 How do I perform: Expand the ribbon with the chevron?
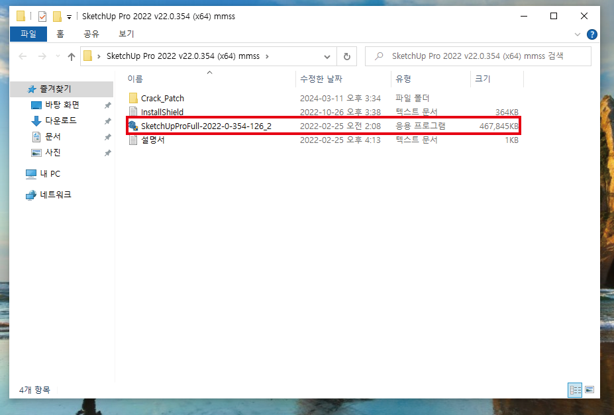point(577,34)
